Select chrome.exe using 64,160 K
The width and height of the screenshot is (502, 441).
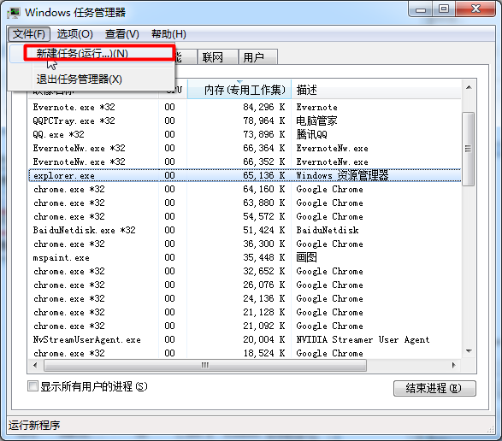coord(245,189)
